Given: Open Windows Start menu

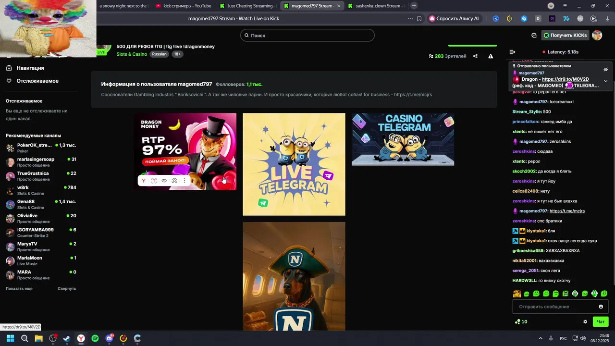Looking at the screenshot, I should [10, 338].
